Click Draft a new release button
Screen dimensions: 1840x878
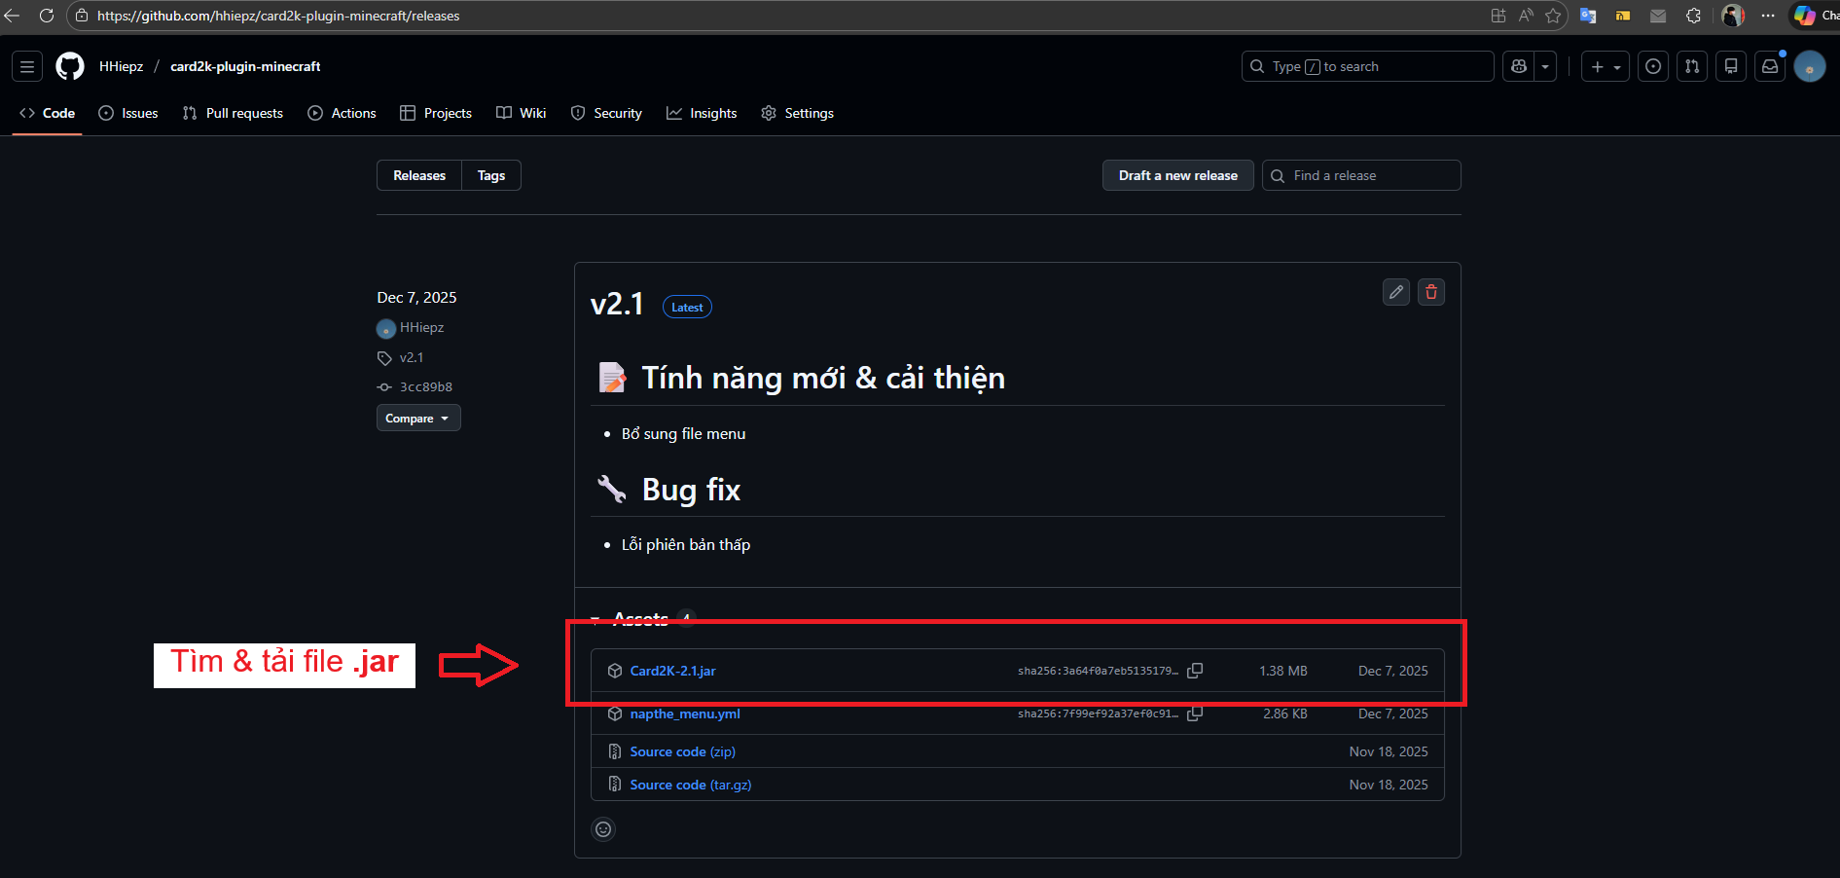[1177, 175]
